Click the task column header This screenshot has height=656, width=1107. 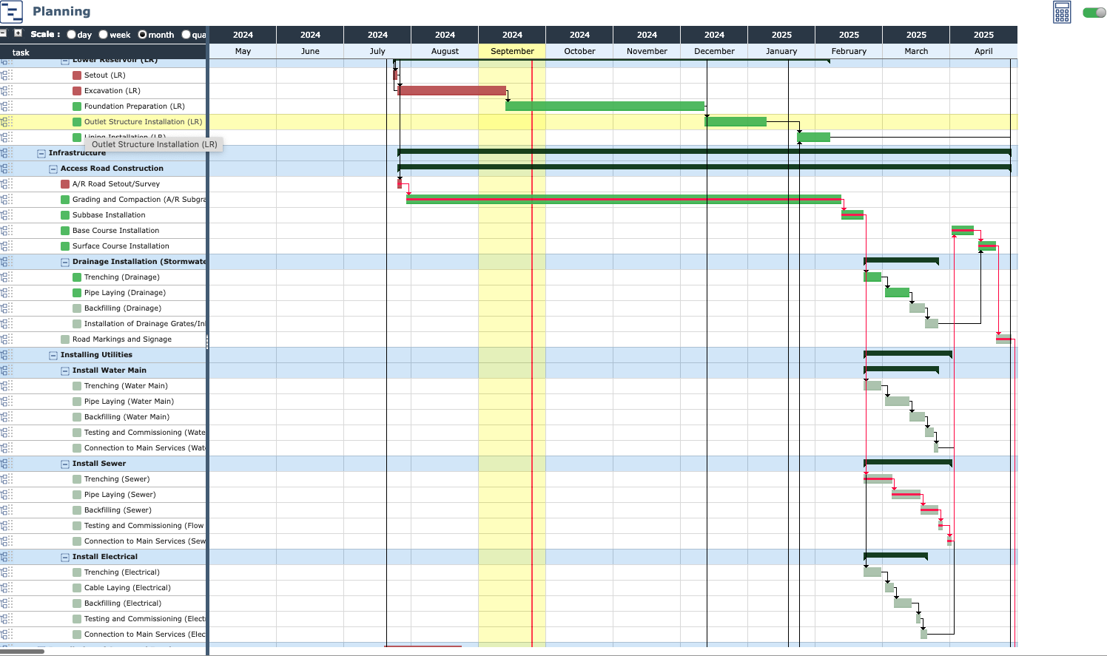point(21,53)
